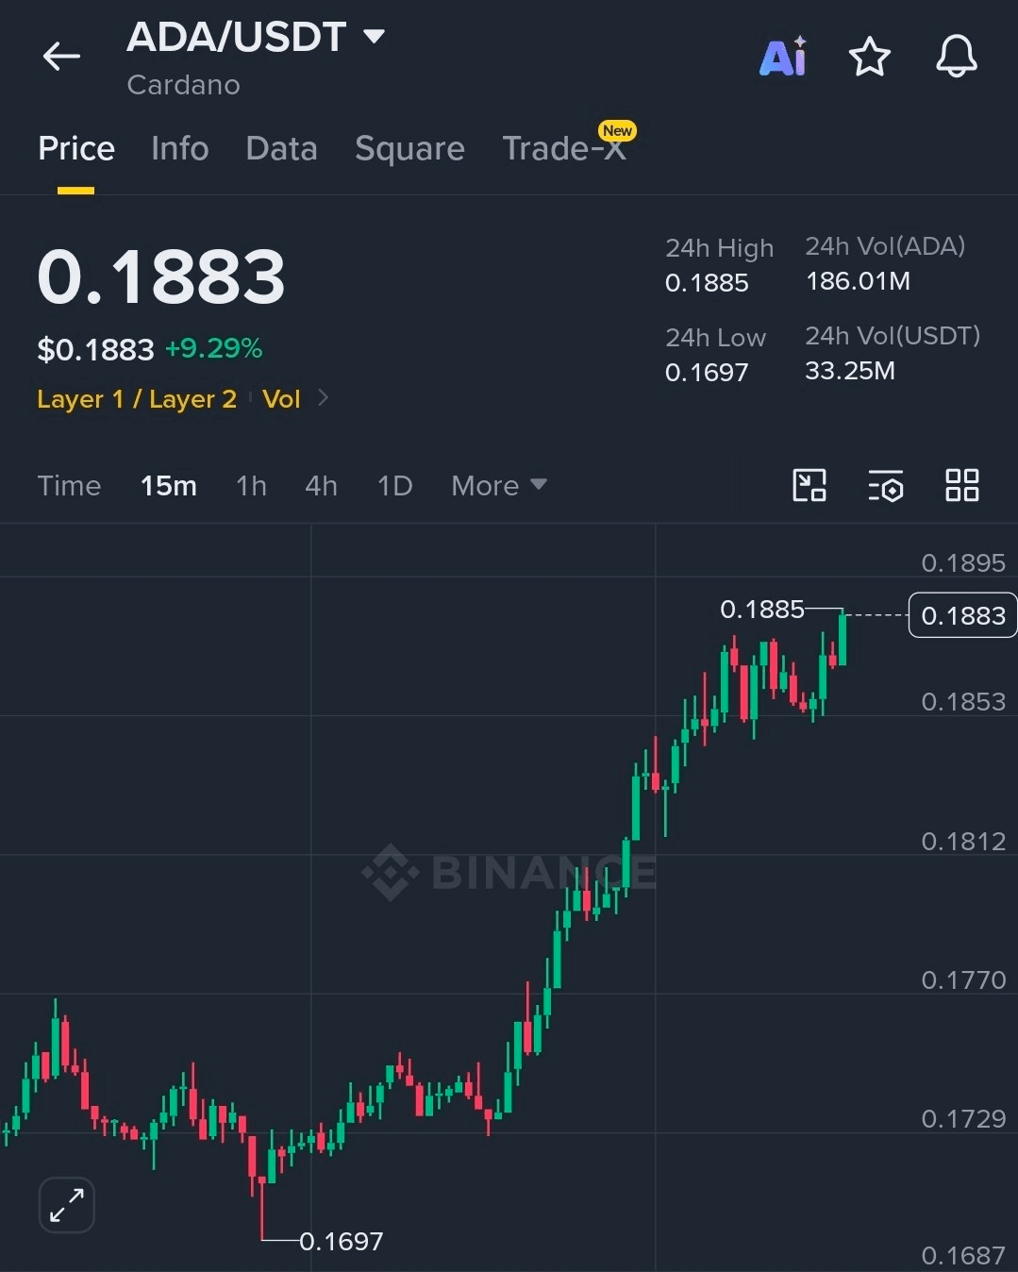Click the 0.1770 axis price label
Image resolution: width=1018 pixels, height=1272 pixels.
[963, 980]
